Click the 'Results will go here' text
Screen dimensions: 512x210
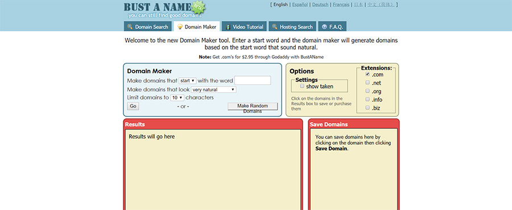tap(151, 137)
